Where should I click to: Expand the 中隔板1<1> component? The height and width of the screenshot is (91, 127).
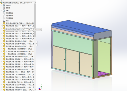tap(1, 90)
